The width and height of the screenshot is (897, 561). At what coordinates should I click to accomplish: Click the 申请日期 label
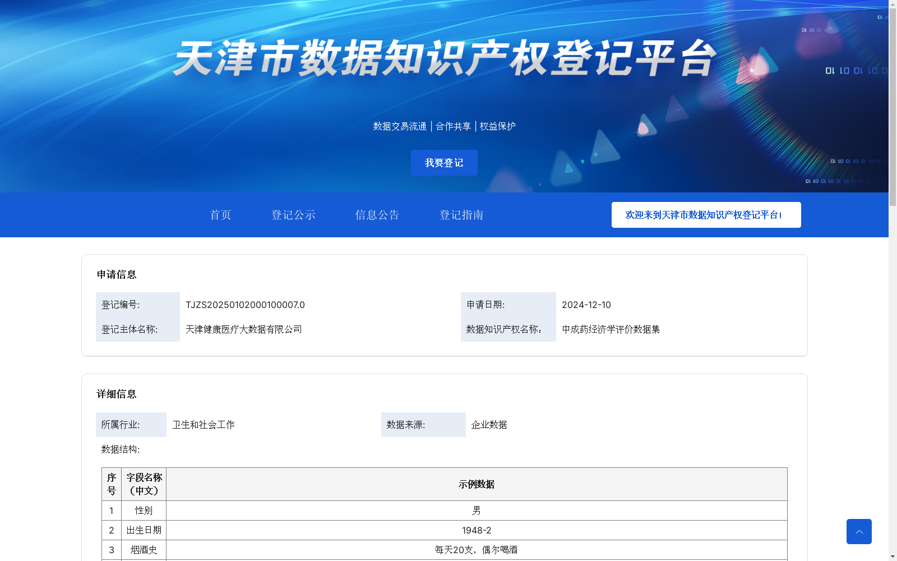click(x=486, y=305)
